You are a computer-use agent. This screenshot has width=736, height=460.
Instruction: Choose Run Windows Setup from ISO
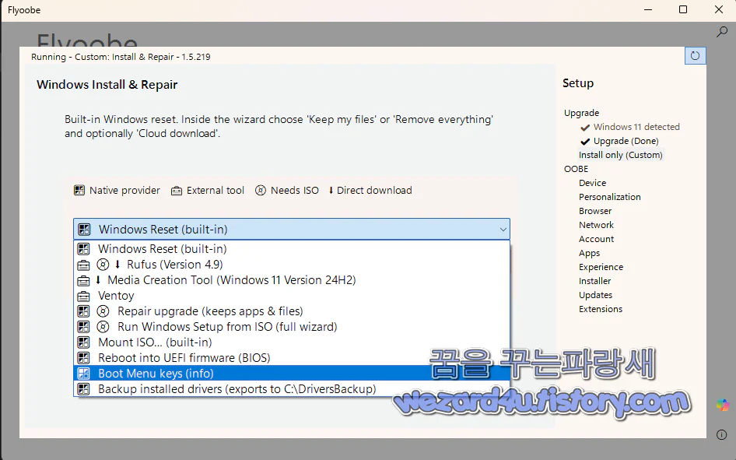(292, 327)
